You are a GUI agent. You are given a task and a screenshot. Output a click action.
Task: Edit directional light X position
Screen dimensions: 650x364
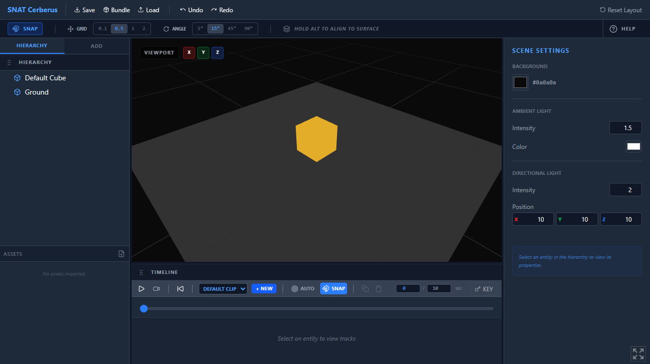[533, 219]
